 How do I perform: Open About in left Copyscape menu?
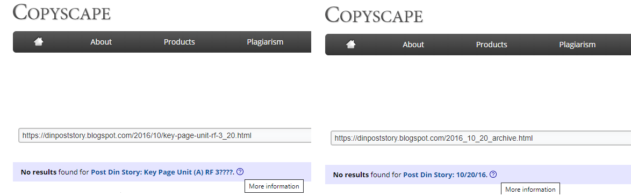[101, 42]
